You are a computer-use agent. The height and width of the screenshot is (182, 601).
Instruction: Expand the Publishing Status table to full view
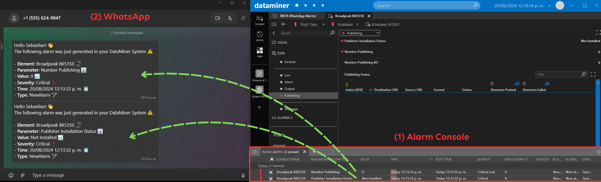pyautogui.click(x=593, y=74)
